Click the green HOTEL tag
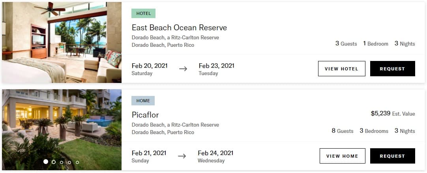This screenshot has width=427, height=173. click(x=144, y=13)
